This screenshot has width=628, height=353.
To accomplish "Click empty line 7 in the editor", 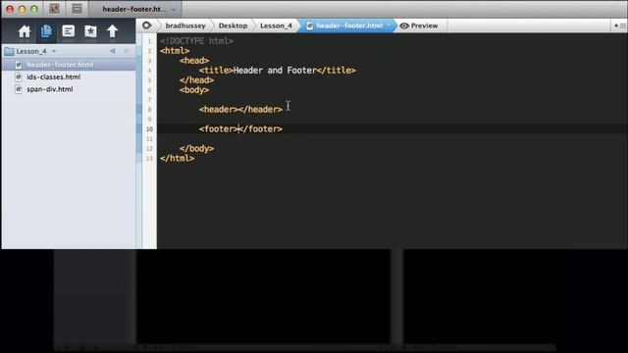I will [392, 100].
